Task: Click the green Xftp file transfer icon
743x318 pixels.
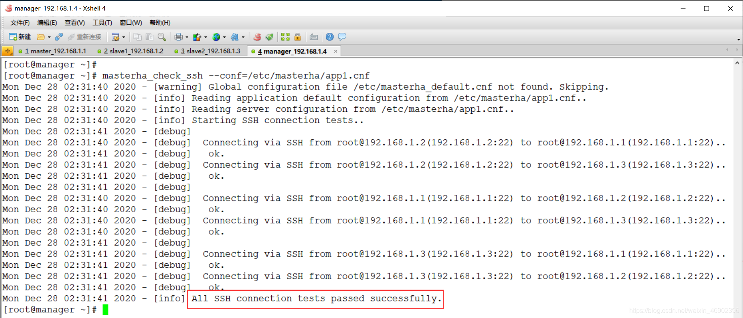Action: pyautogui.click(x=269, y=37)
